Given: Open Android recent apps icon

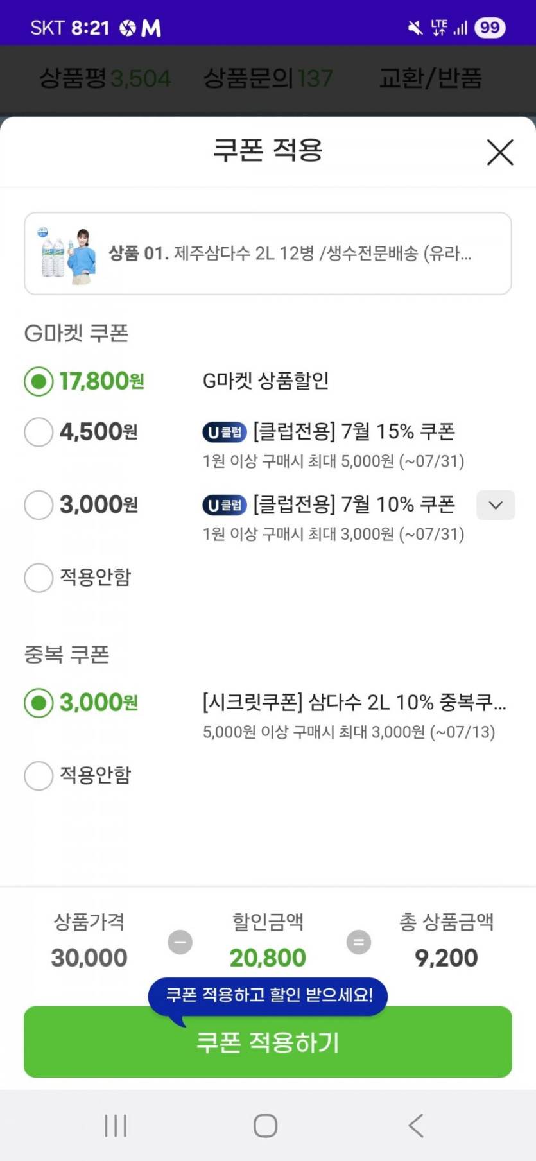Looking at the screenshot, I should pos(116,1125).
